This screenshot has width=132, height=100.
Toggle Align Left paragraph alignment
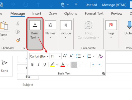pos(74,65)
